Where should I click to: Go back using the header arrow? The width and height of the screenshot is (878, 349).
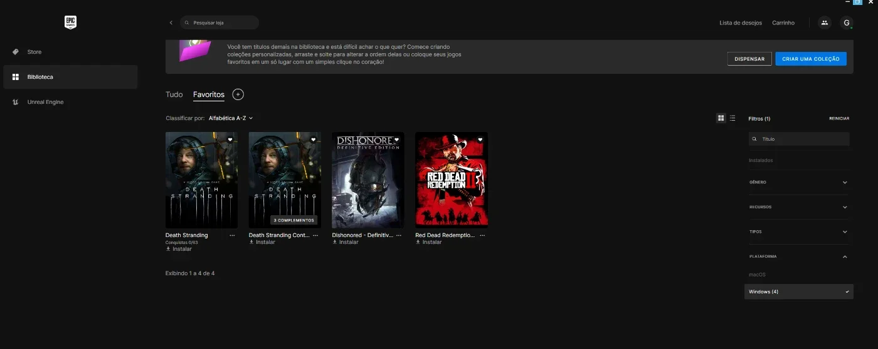171,23
